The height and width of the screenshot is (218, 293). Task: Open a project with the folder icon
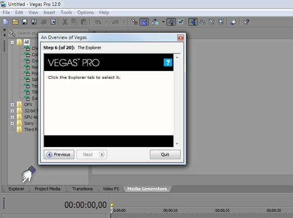pyautogui.click(x=15, y=22)
